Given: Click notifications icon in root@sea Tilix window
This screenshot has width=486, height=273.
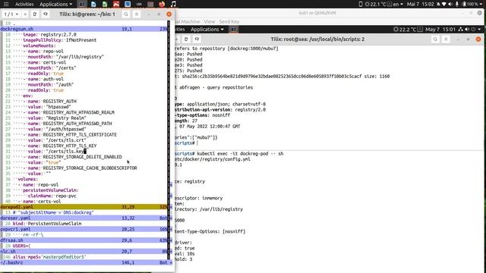Looking at the screenshot, I should click(197, 39).
